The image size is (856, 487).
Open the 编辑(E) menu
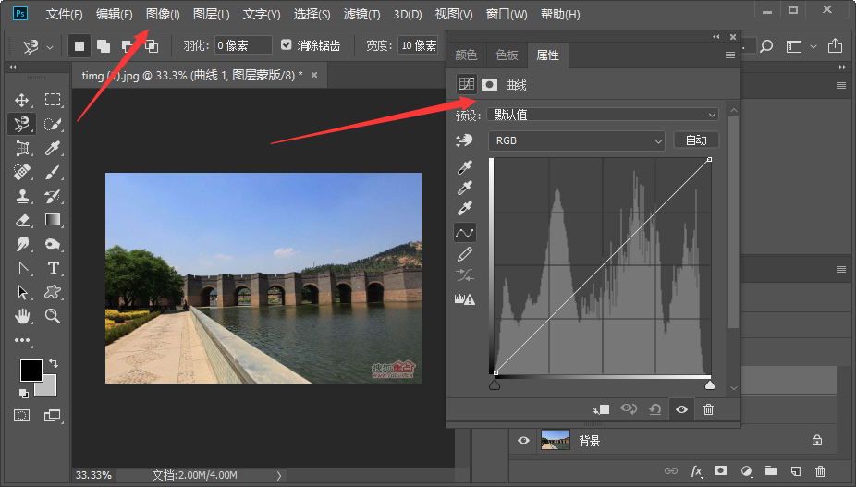114,14
